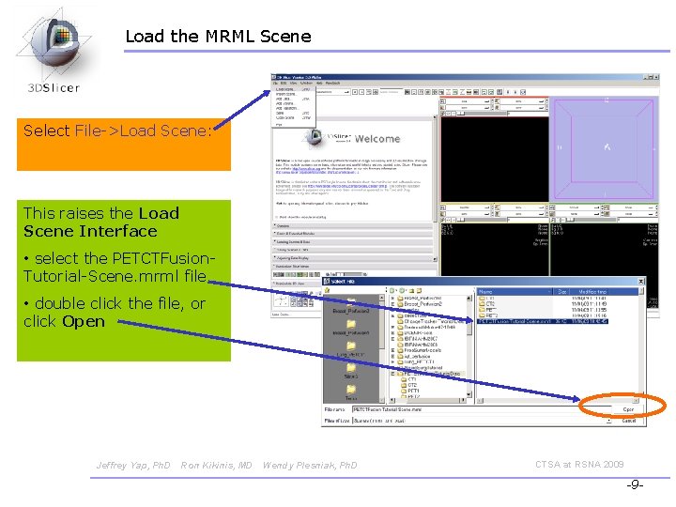Open the Window menu in Slicer

[x=306, y=83]
